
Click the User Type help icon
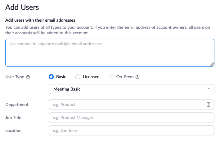(28, 77)
